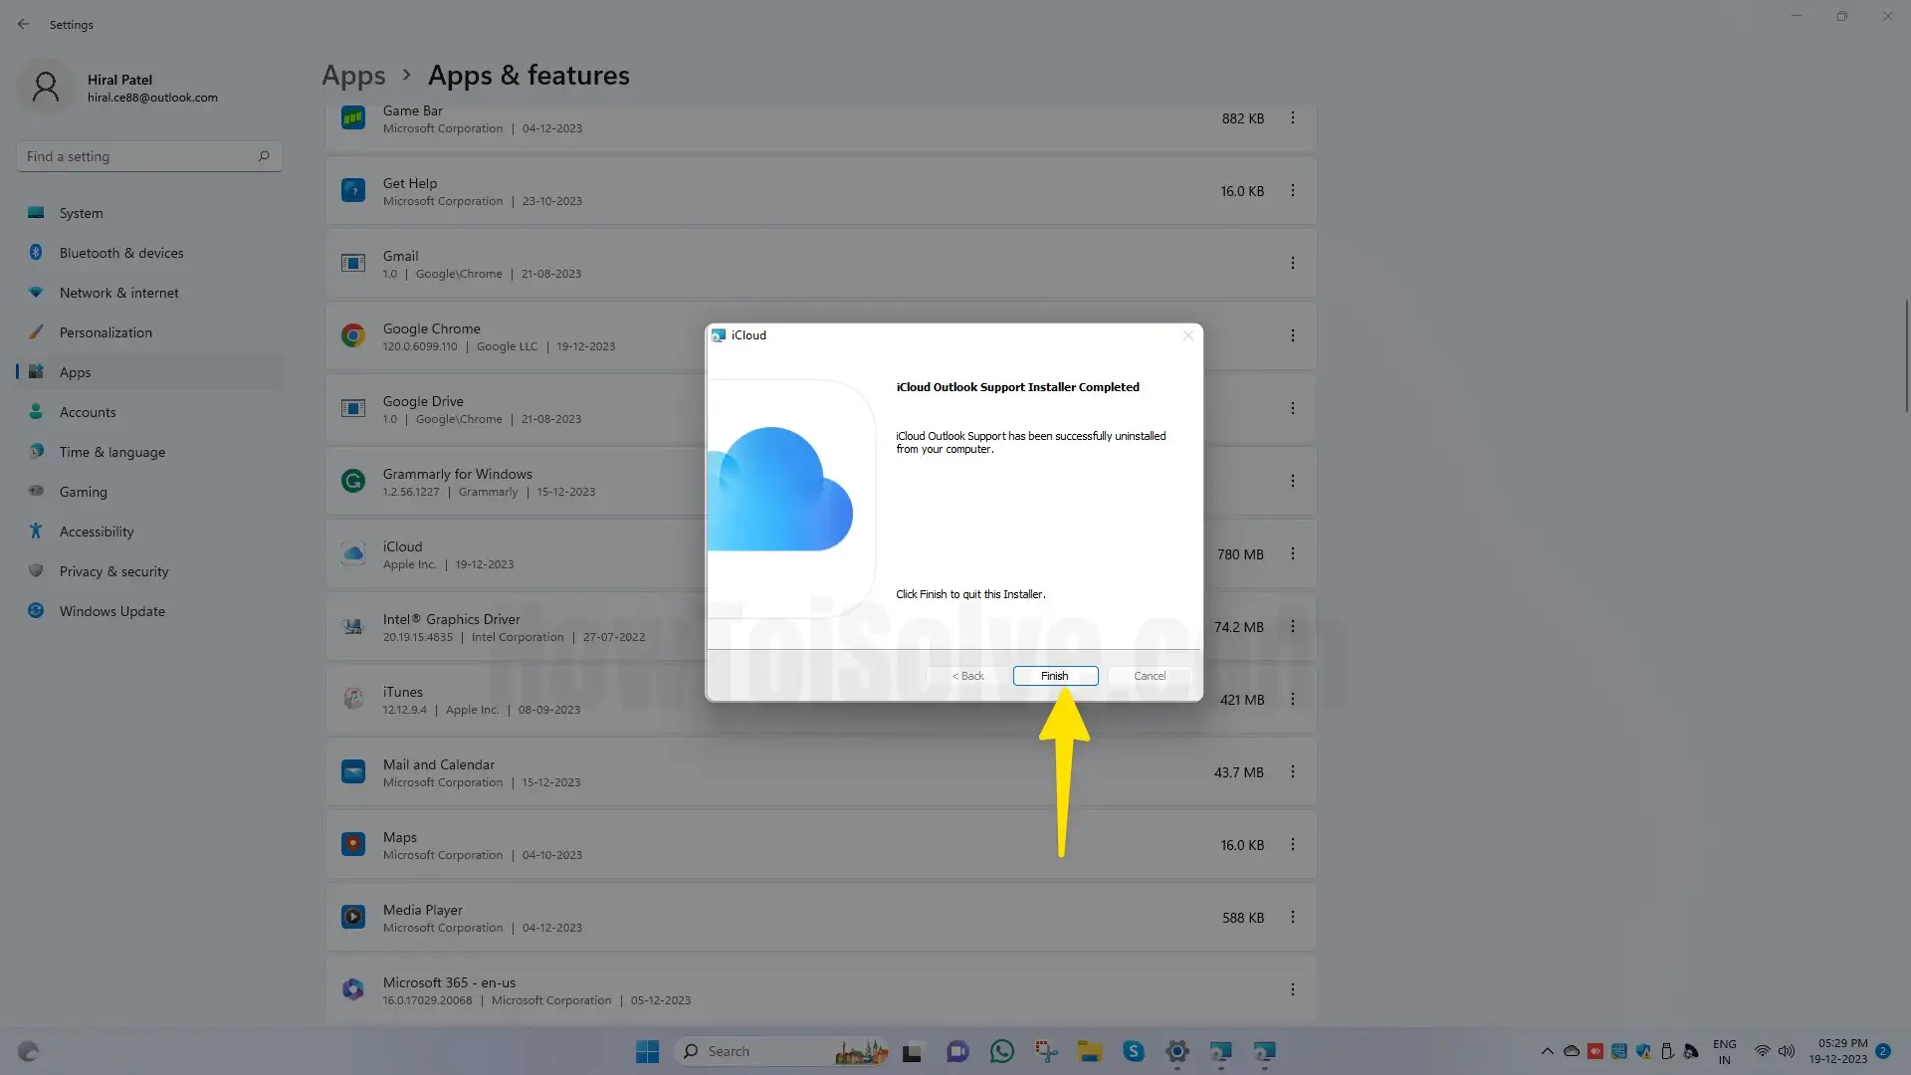This screenshot has height=1075, width=1911.
Task: Open the Windows Update settings section
Action: [x=111, y=611]
